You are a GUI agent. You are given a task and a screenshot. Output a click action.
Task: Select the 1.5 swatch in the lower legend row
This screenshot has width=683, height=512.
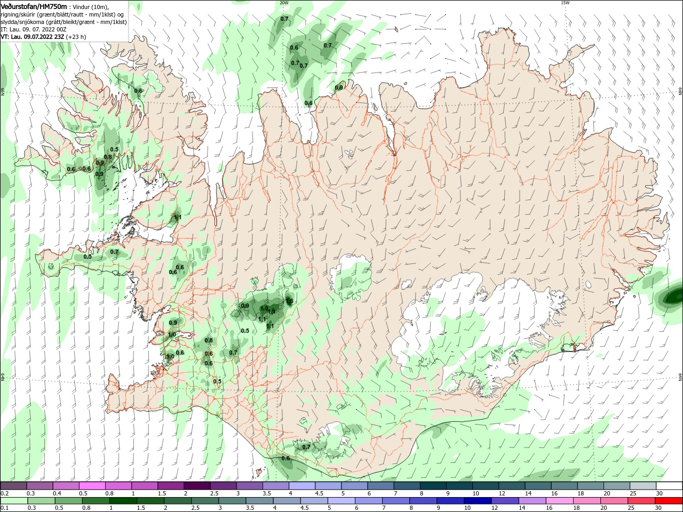(150, 501)
